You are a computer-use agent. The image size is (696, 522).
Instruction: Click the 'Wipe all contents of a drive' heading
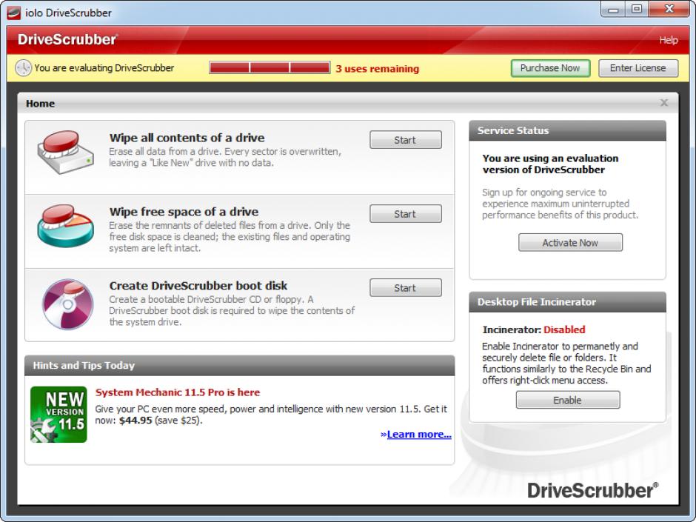tap(187, 138)
